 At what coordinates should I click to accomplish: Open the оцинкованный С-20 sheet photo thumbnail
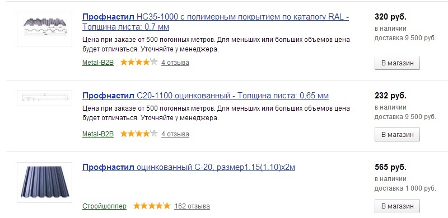45,182
